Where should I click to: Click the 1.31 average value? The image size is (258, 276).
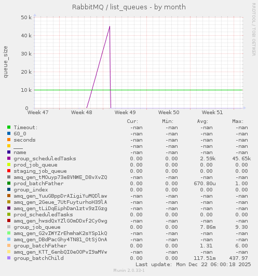tap(206, 246)
